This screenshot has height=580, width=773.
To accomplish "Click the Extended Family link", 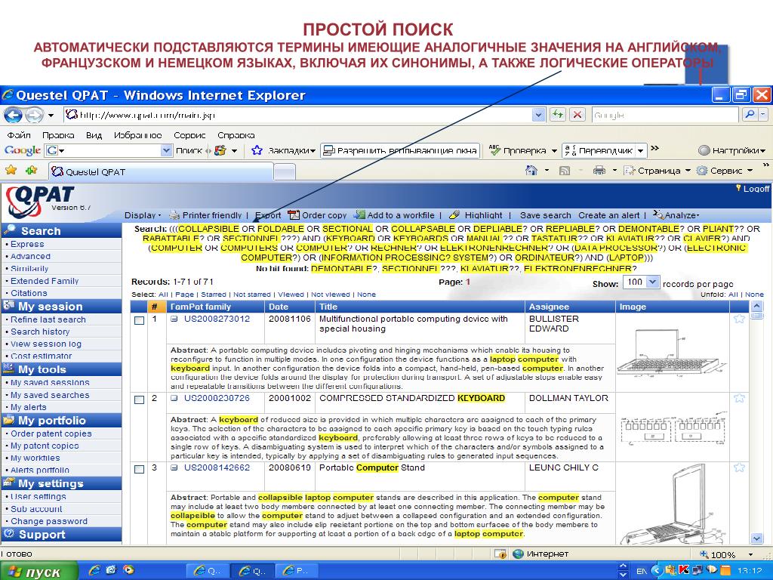I will tap(45, 281).
